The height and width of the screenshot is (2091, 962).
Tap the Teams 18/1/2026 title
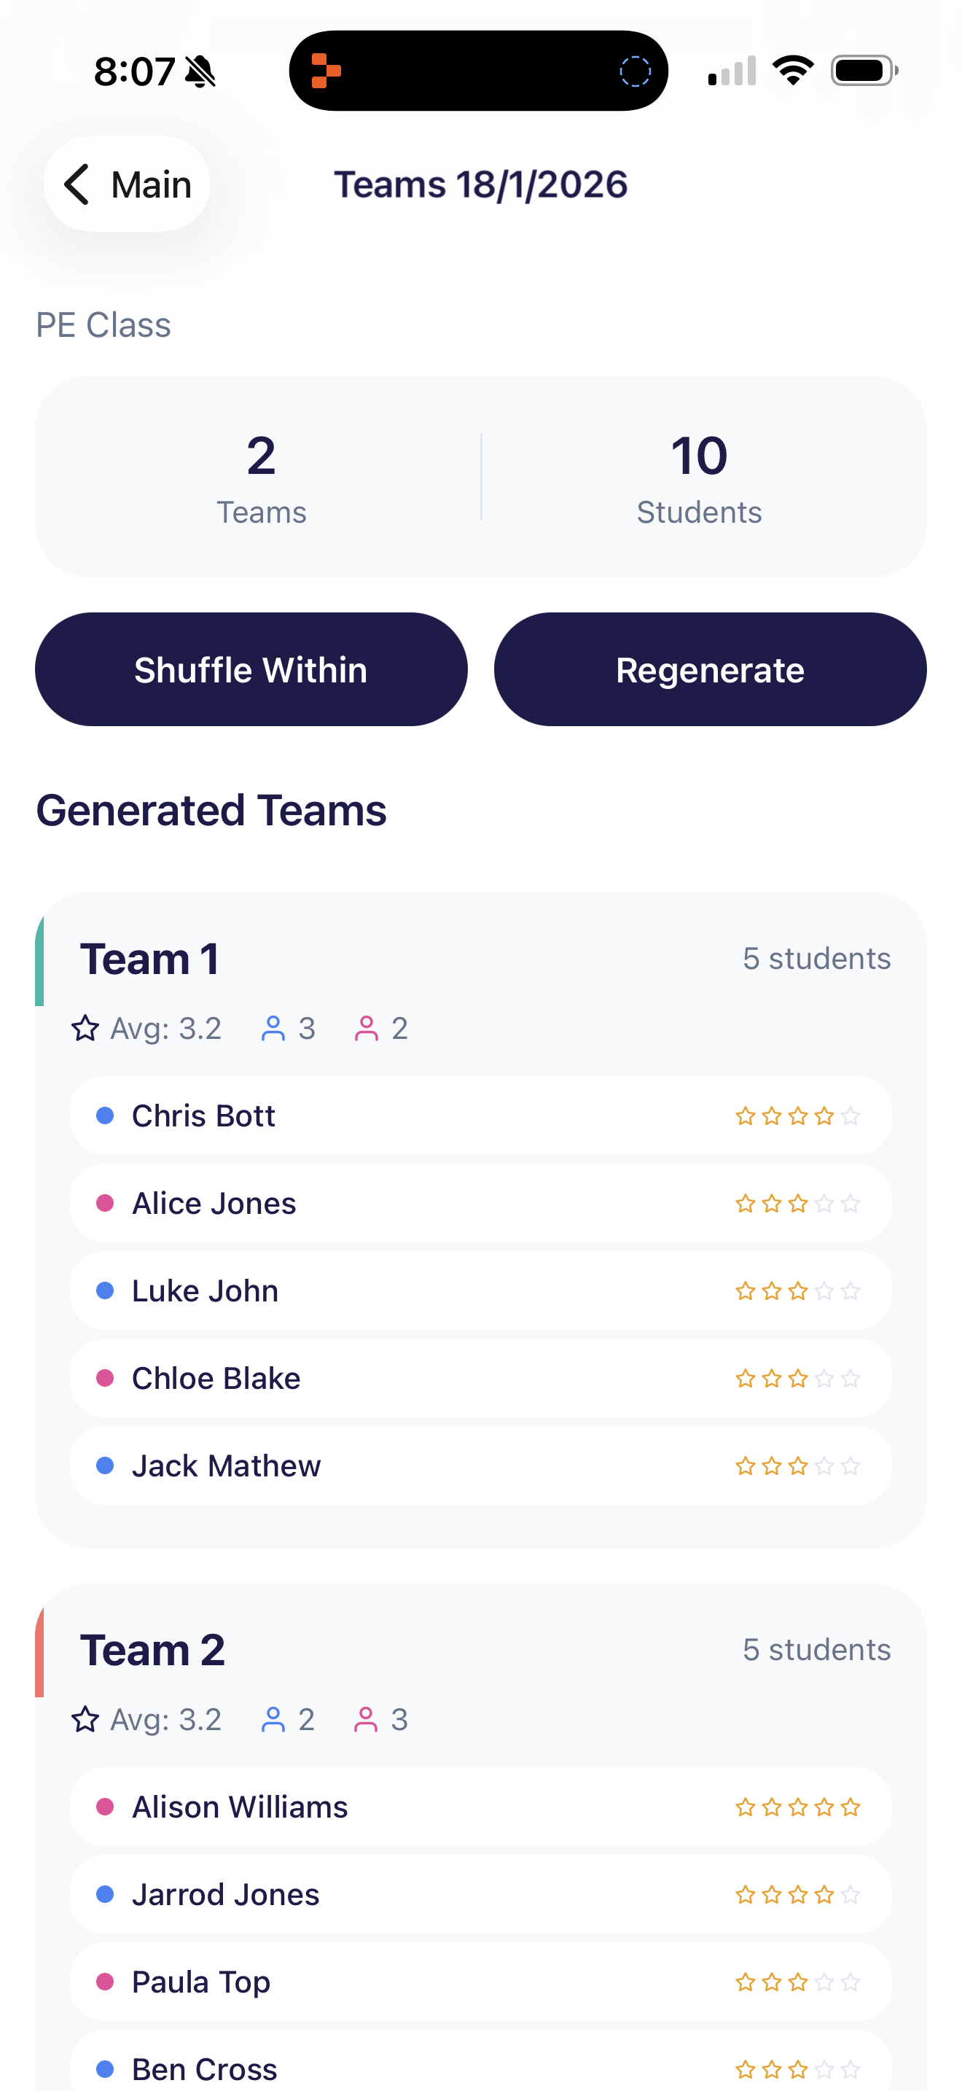(481, 184)
